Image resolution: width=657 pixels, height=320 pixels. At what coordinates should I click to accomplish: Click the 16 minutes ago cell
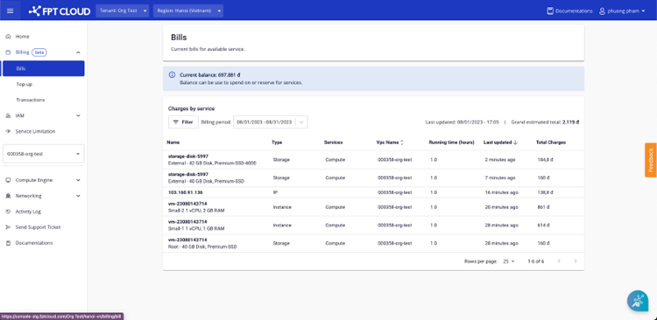[502, 192]
